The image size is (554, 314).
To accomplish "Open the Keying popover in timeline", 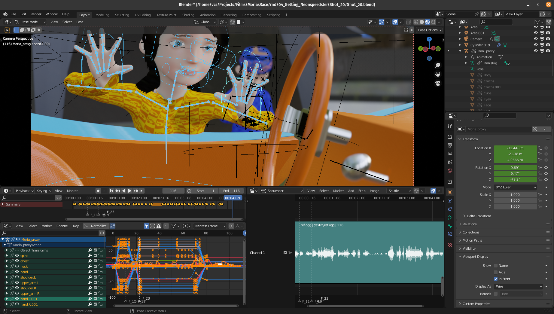I will coord(44,191).
